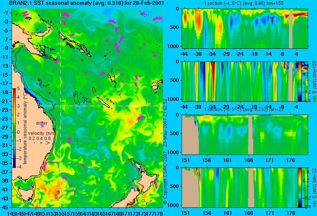Click the '-0.2' value on the vel. E color bar
Viewport: 317px width, 216px height.
306,92
